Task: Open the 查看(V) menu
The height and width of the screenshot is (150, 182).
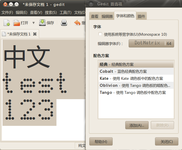Action: pyautogui.click(x=36, y=12)
